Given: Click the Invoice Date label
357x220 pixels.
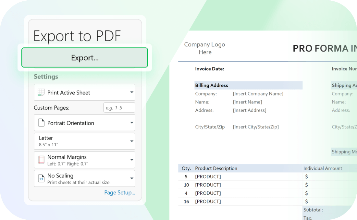Looking at the screenshot, I should click(x=209, y=69).
